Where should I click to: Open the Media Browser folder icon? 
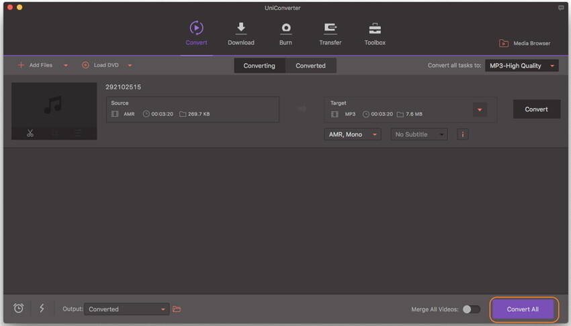point(504,43)
